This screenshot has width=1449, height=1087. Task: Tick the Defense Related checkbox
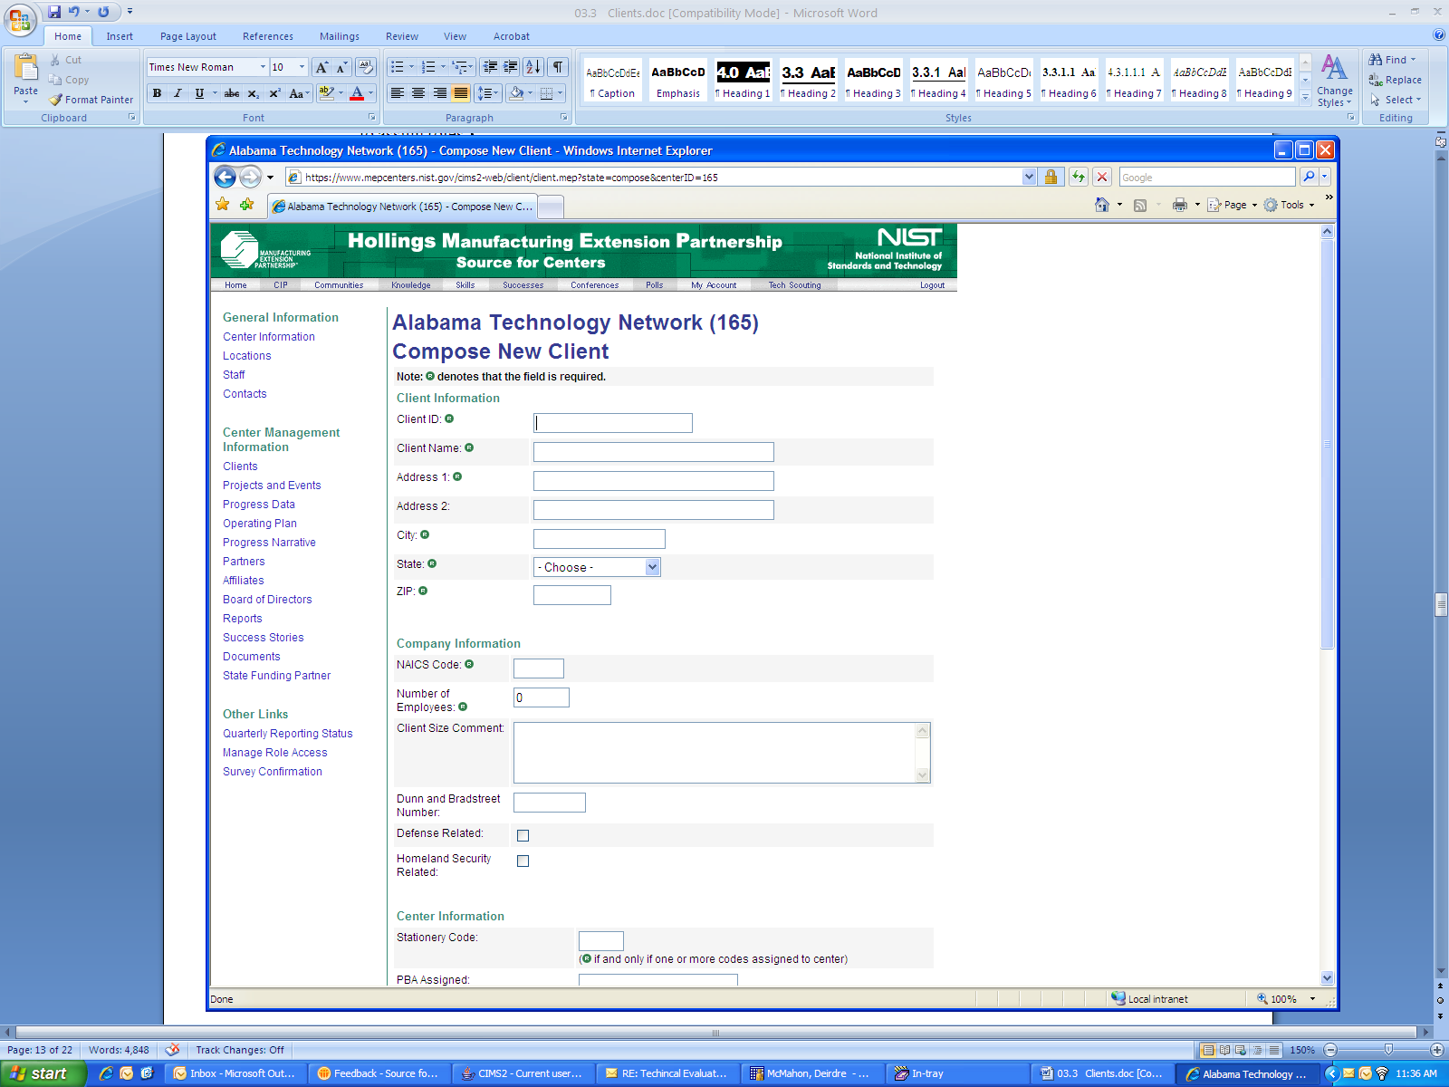[x=523, y=835]
